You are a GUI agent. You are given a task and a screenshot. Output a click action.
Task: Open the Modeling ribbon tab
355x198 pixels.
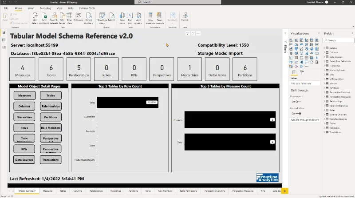tap(46, 8)
